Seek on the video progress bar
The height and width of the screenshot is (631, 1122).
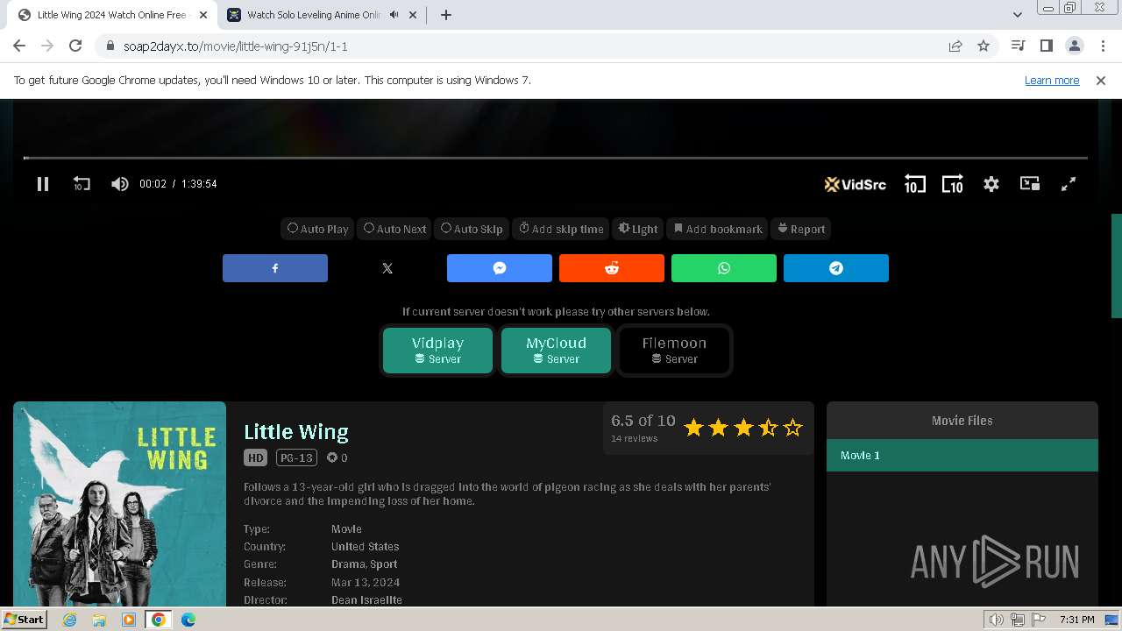(x=556, y=158)
